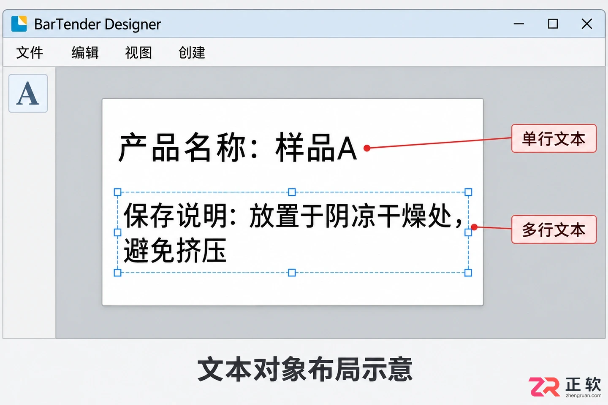Select the 保存说明 multi-line text object
Screen dimensions: 608x405
tap(293, 232)
